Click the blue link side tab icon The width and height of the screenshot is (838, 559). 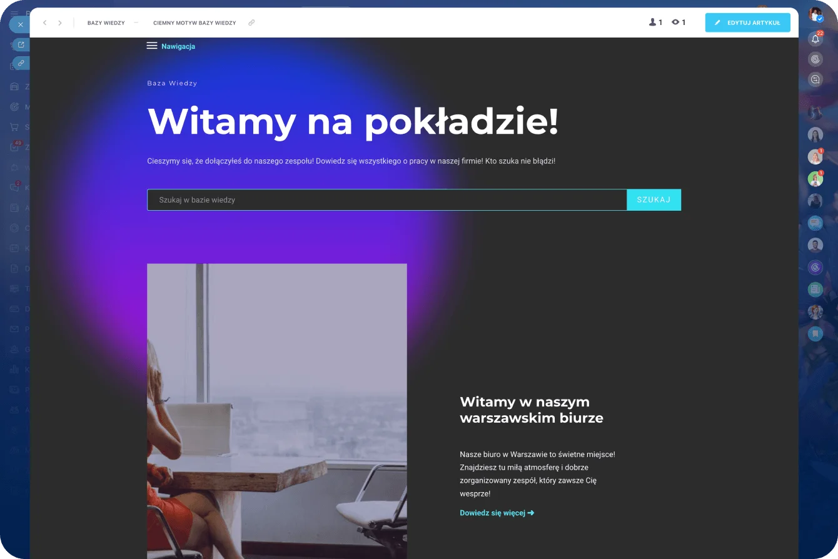(21, 63)
